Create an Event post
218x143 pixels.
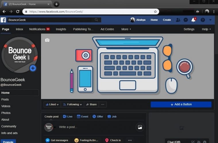[83, 117]
